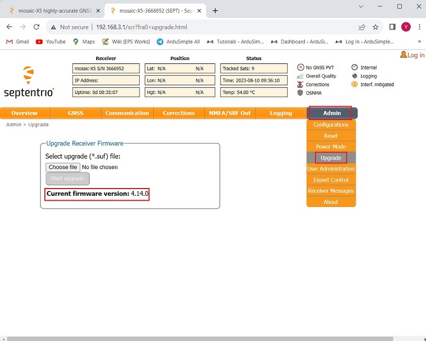Viewport: 426px width, 341px height.
Task: Click the OSNMA shield icon
Action: coord(300,93)
